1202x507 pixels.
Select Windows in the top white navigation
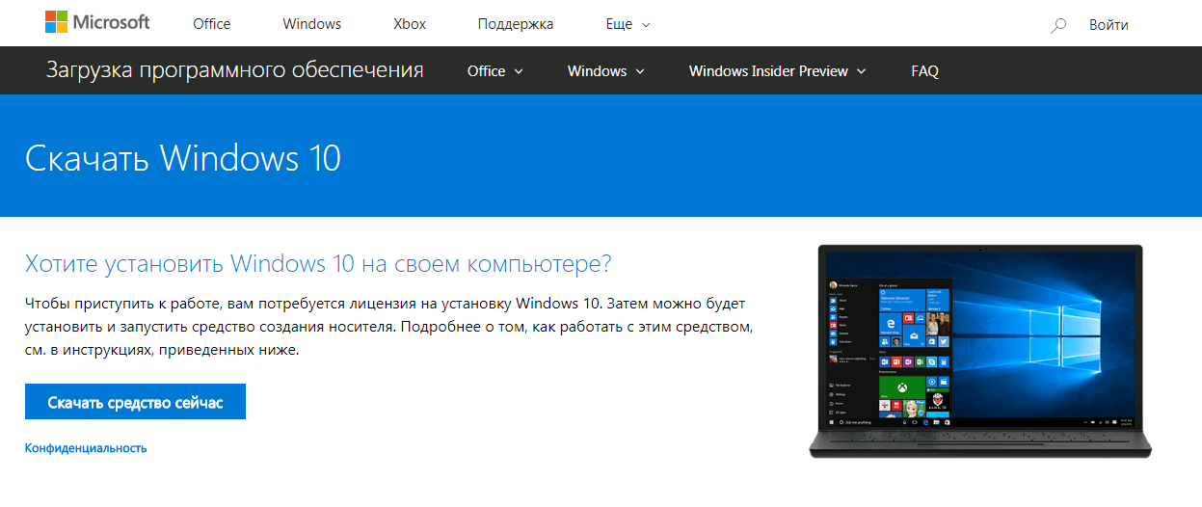[312, 24]
